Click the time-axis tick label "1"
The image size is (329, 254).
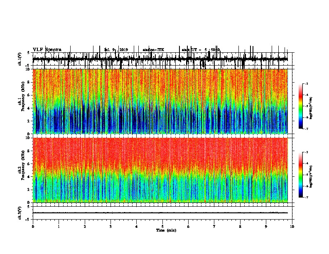click(59, 227)
